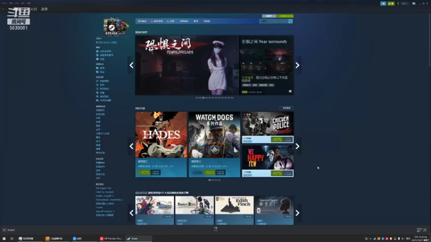Click the search magnifier icon in store bar

pos(290,21)
